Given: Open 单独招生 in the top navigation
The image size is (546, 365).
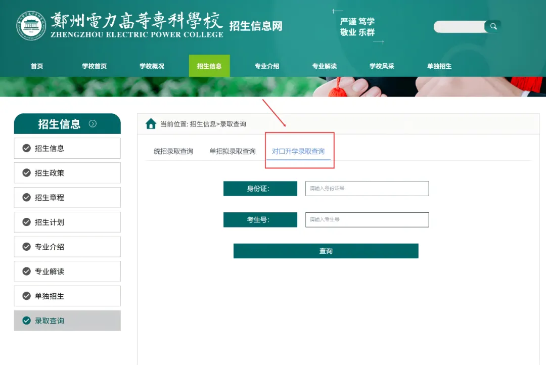Looking at the screenshot, I should coord(439,66).
